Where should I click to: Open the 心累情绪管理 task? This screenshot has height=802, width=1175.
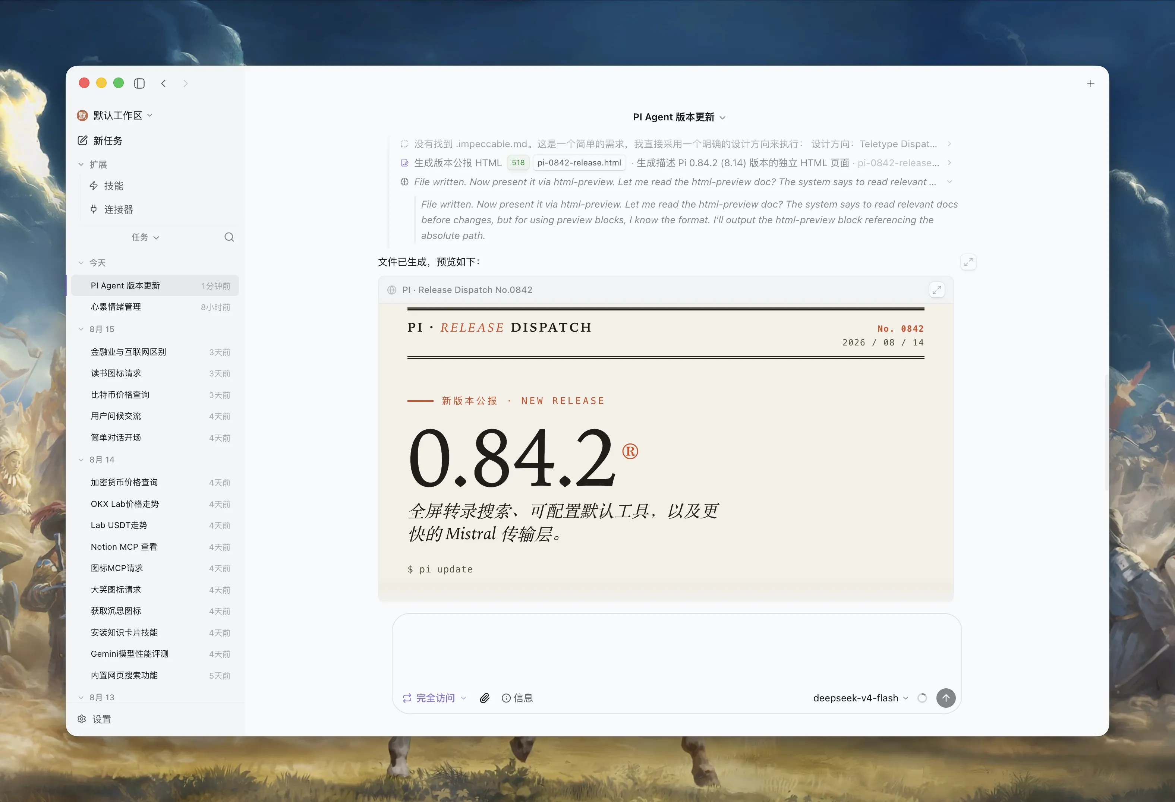coord(155,307)
